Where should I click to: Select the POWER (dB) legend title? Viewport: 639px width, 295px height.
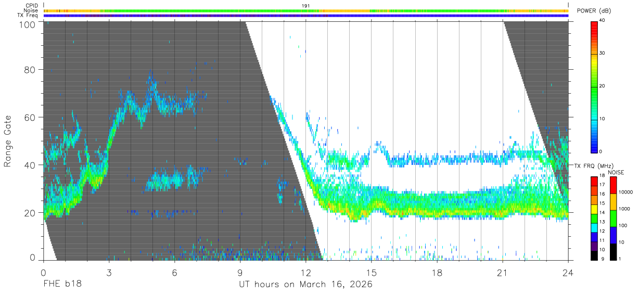[x=594, y=11]
